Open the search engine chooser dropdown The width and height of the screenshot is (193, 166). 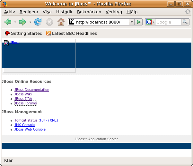point(154,22)
